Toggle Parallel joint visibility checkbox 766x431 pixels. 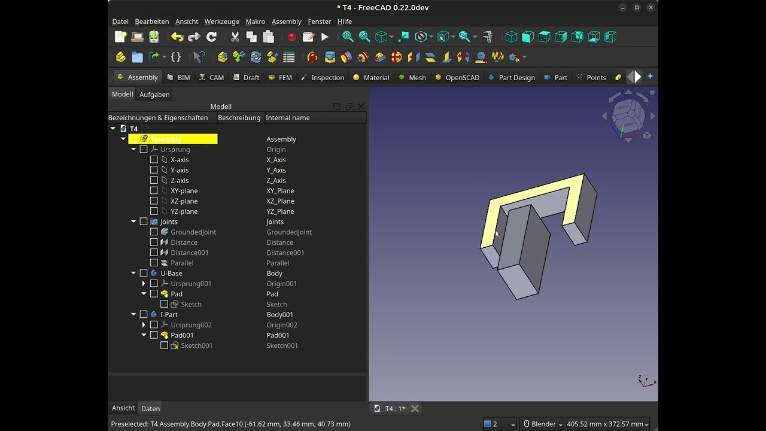pyautogui.click(x=154, y=263)
